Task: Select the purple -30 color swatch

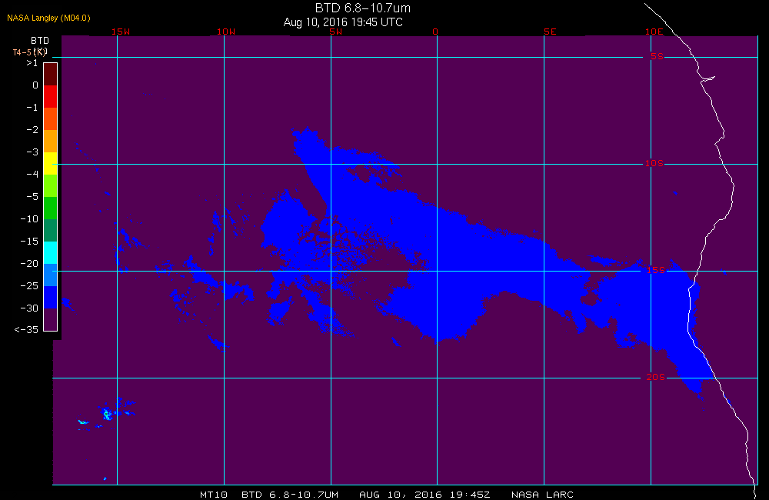Action: (x=51, y=319)
